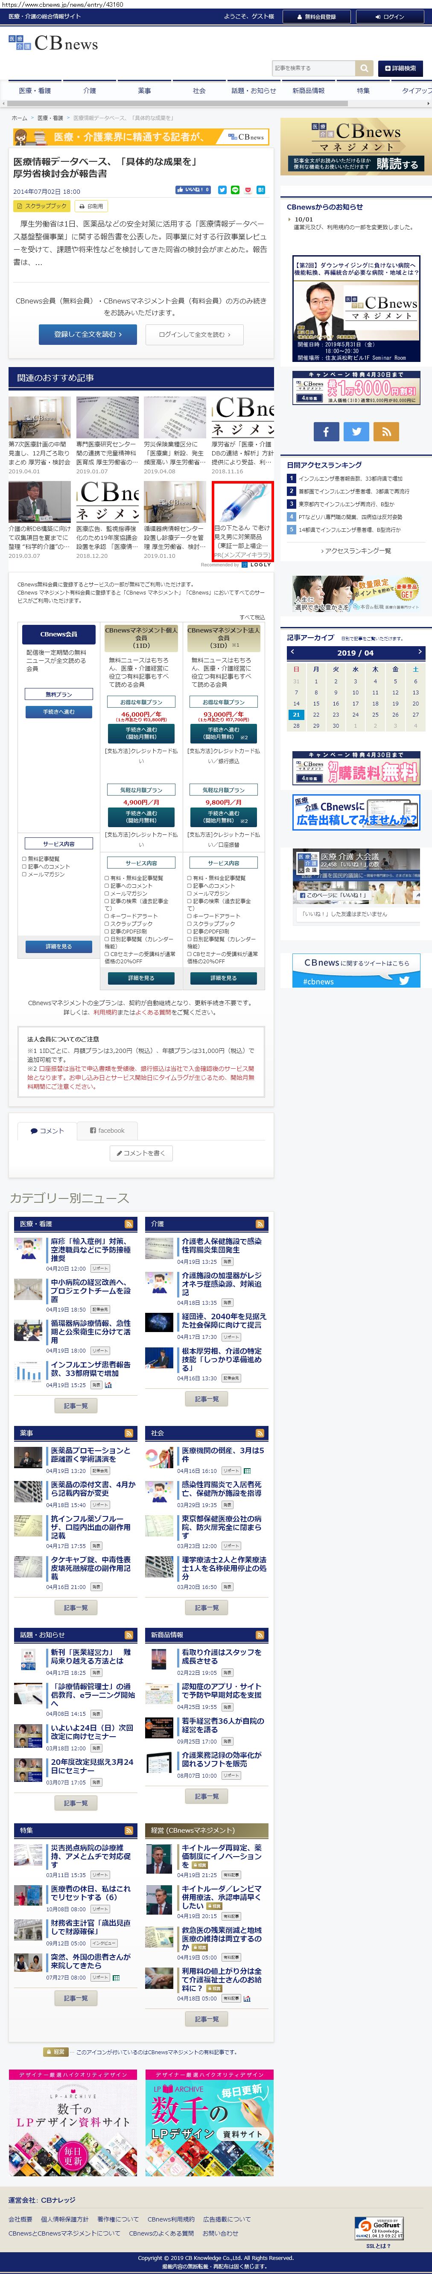Viewport: 432px width, 2274px height.
Task: Open RSS icon for 話題・お知らせ category
Action: click(x=129, y=1635)
